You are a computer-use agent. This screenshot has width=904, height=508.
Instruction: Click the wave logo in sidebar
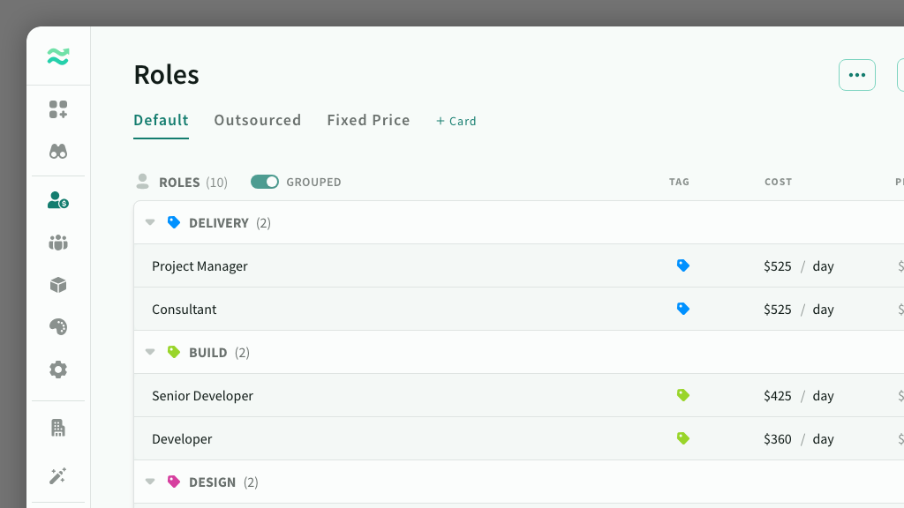58,57
